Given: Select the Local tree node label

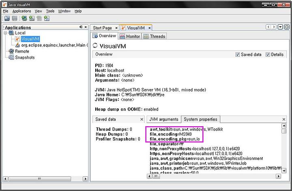Looking at the screenshot, I should click(20, 33).
